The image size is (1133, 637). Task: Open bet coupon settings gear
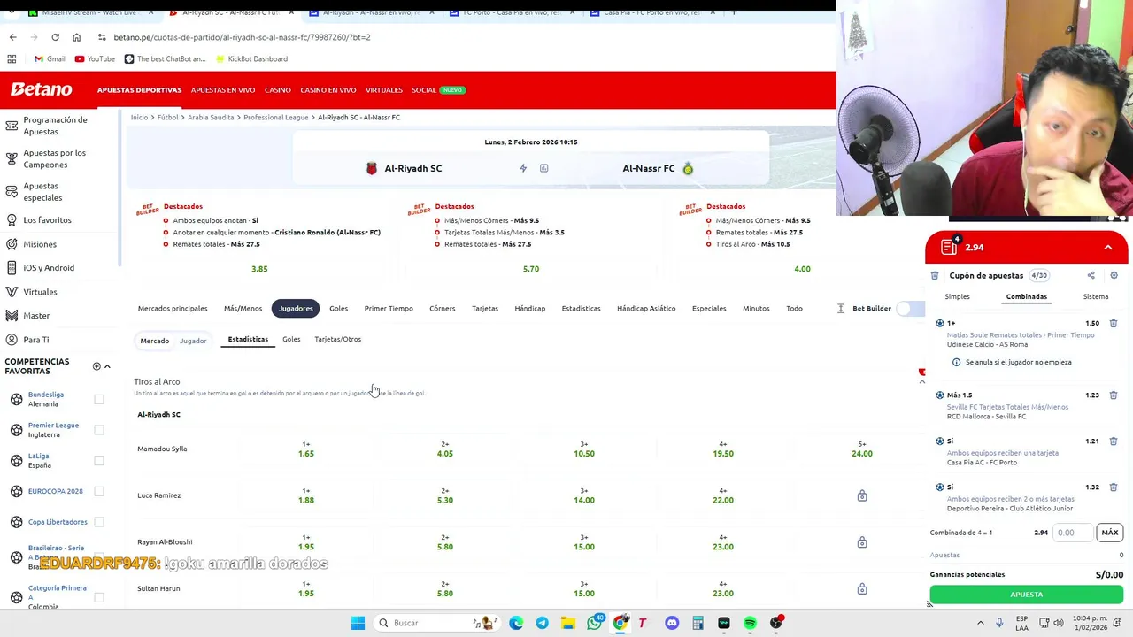click(1114, 275)
